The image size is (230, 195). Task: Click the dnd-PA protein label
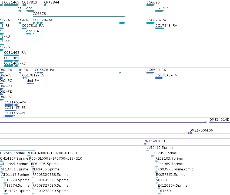pyautogui.click(x=33, y=81)
